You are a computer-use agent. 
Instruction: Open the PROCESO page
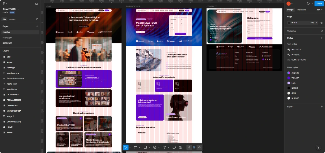(x=7, y=38)
